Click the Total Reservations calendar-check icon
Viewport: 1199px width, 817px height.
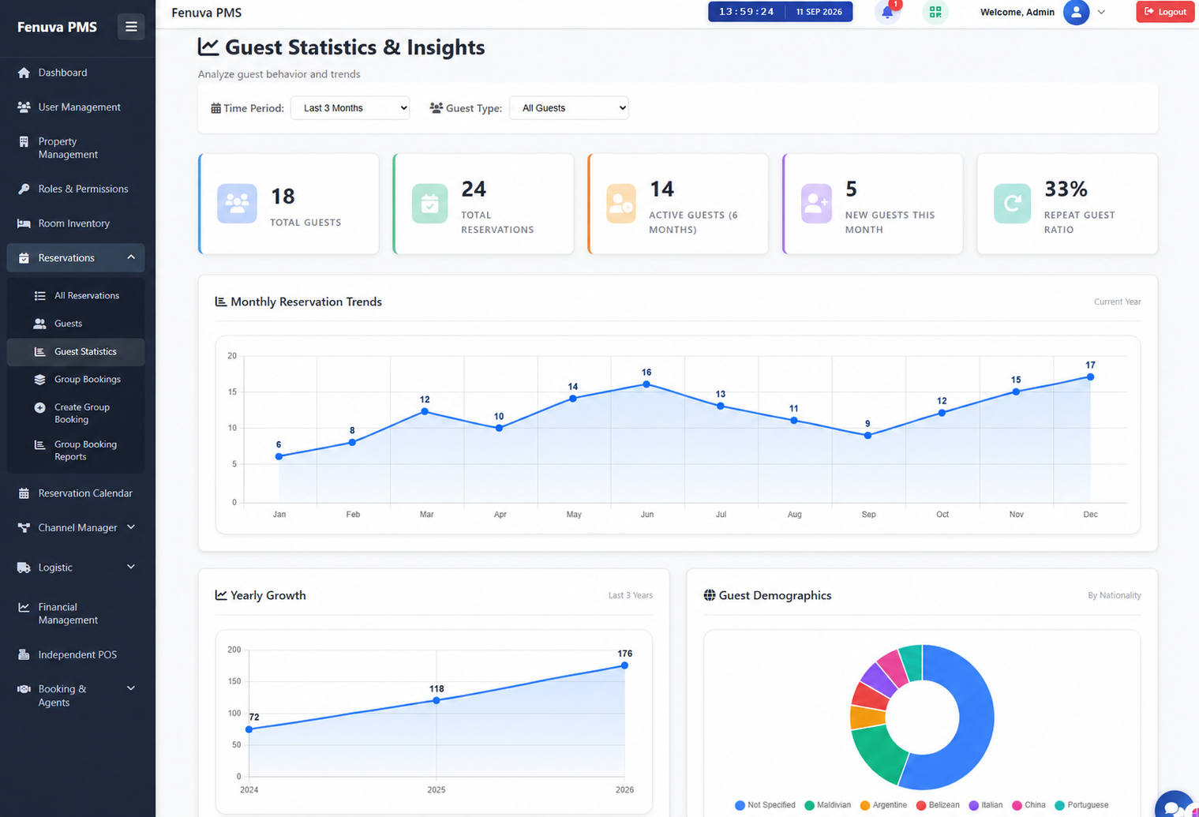pos(429,204)
